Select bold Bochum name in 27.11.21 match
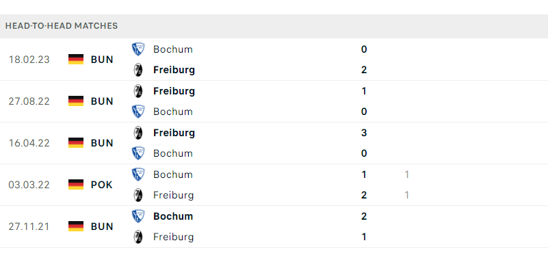548x256 pixels. coord(173,216)
